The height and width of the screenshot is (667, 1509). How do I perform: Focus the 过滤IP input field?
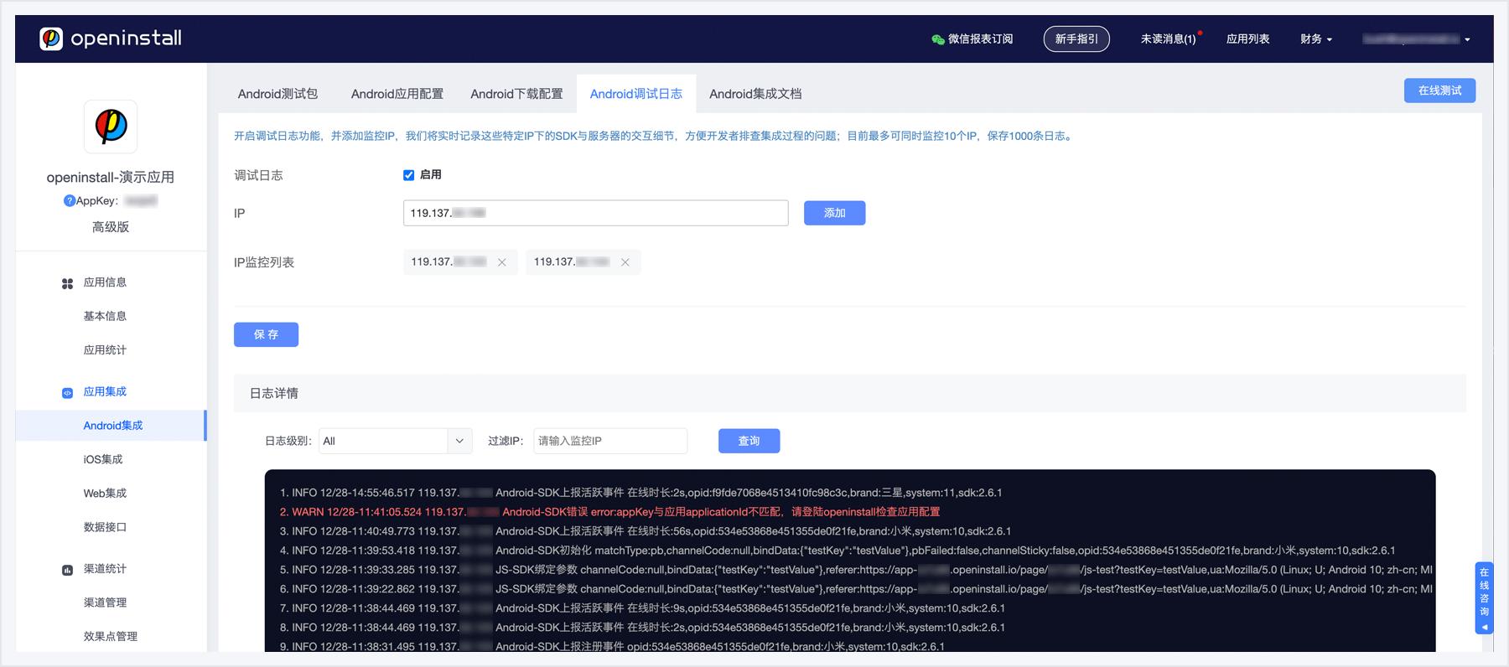coord(610,441)
